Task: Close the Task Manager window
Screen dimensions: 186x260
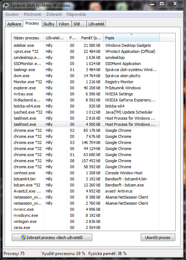Action: [x=175, y=4]
